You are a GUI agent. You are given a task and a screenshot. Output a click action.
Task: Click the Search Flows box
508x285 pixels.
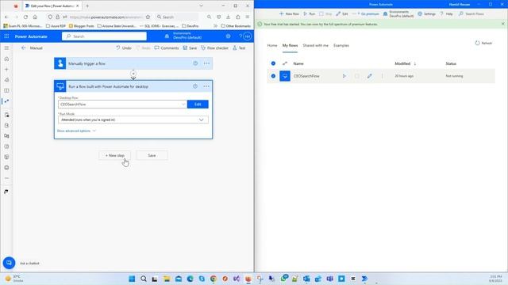click(471, 14)
